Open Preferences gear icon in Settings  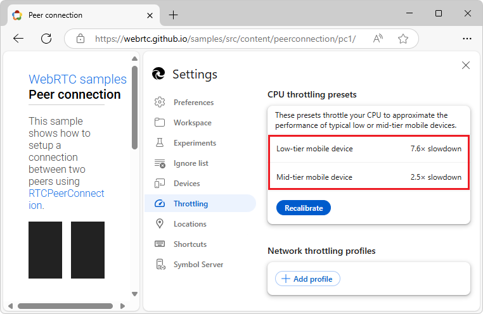coord(160,102)
